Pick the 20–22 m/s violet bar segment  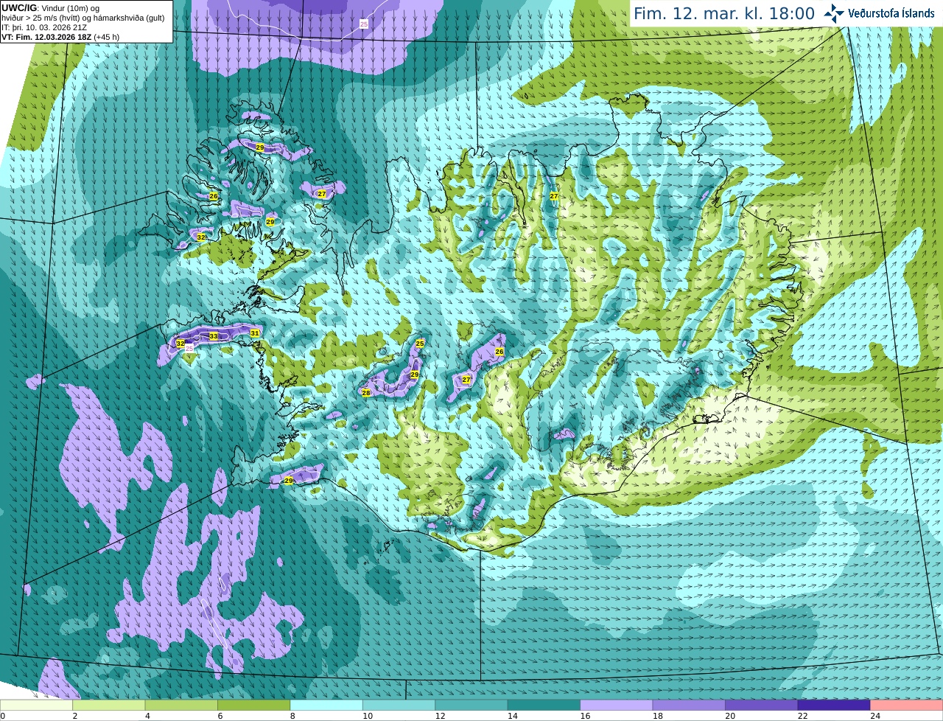(x=762, y=706)
